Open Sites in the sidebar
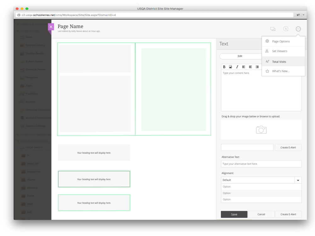The width and height of the screenshot is (315, 236). coord(29,37)
